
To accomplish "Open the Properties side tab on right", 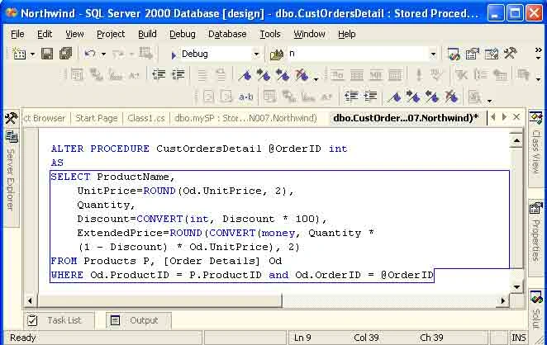I will point(535,238).
